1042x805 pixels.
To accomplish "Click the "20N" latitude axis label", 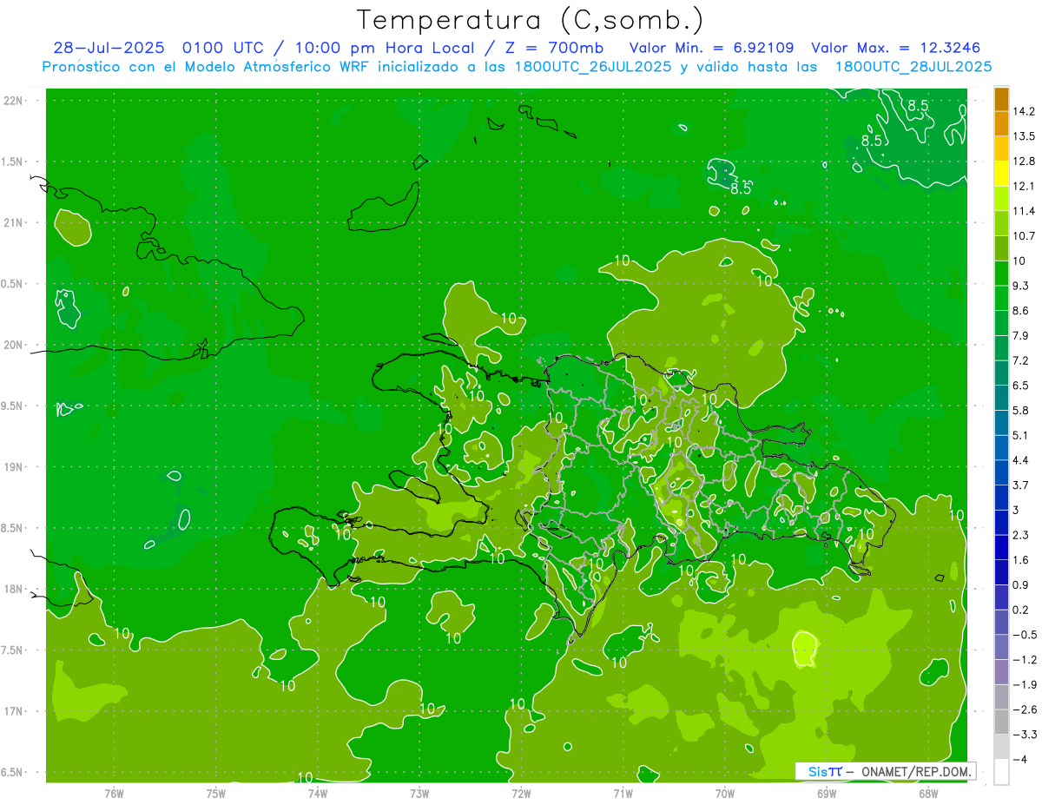I will (15, 345).
